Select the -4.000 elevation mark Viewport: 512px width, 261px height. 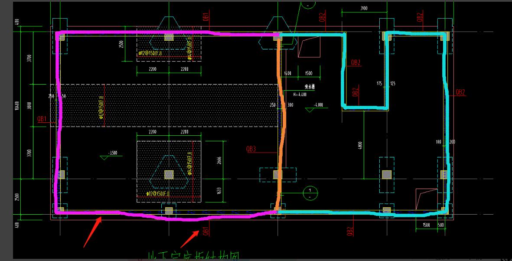[x=318, y=105]
